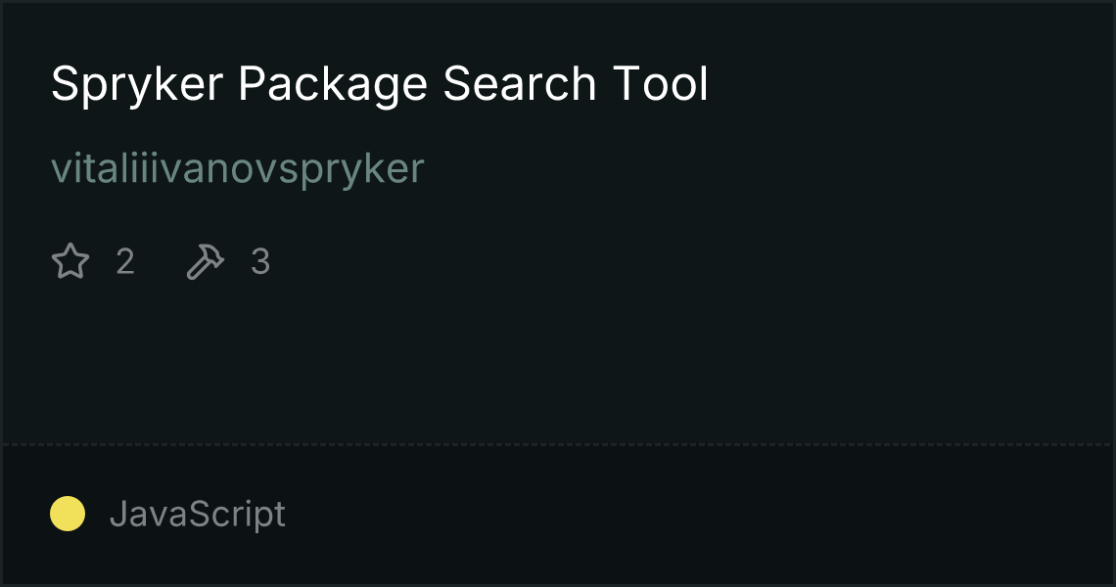Click the tools count number 3
1116x587 pixels.
tap(260, 262)
